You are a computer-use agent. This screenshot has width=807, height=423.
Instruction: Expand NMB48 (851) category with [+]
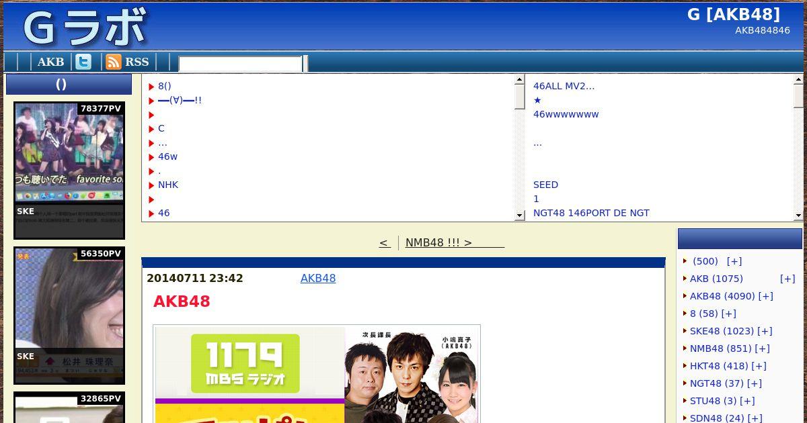click(762, 348)
